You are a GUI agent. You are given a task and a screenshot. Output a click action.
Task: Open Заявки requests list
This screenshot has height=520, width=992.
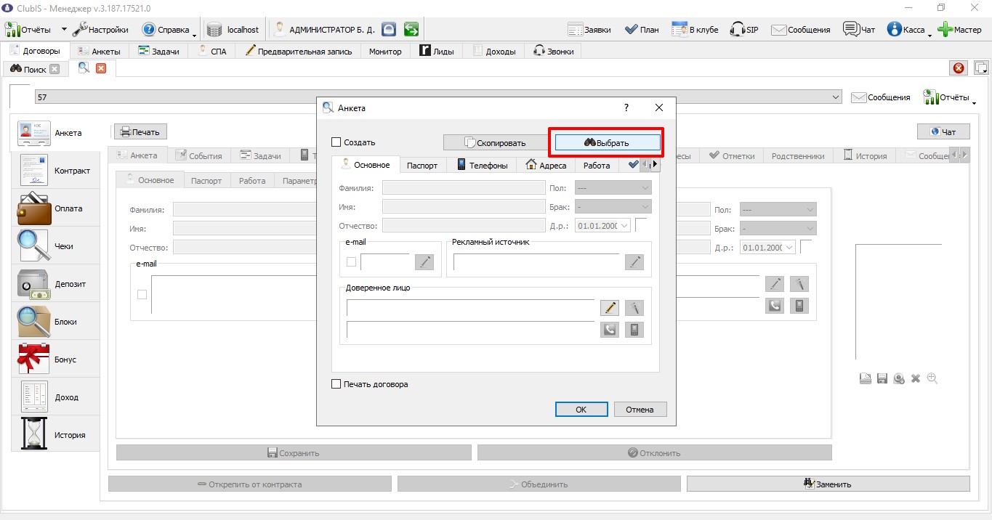[x=589, y=30]
